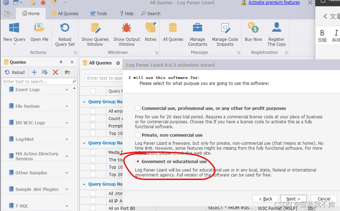Expand Manage group launcher

click(239, 52)
